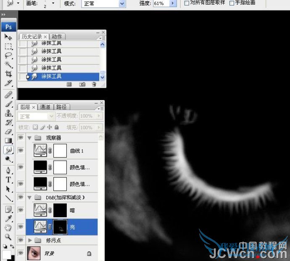This screenshot has height=261, width=290.
Task: Switch to the 动作 tab
Action: click(57, 37)
